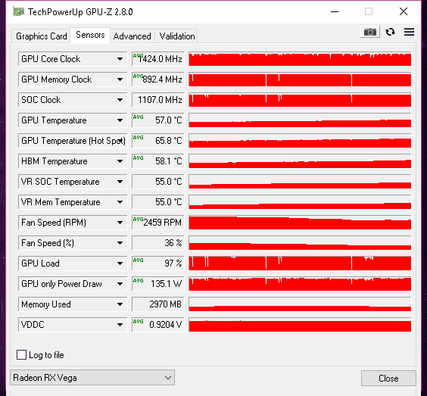Click the GPU only Power Draw graph

(300, 283)
